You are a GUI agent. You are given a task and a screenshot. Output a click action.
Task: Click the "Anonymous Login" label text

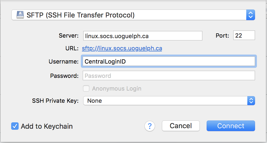(x=117, y=88)
